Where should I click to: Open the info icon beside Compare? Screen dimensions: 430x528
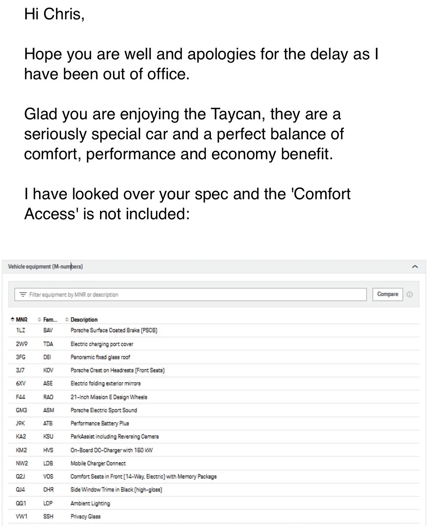(x=409, y=294)
